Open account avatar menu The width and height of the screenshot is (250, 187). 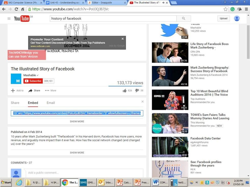[237, 18]
